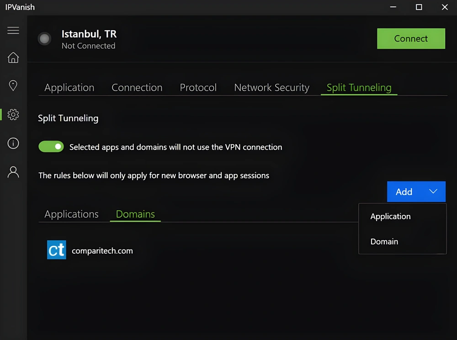Viewport: 457px width, 340px height.
Task: Minimize the IPVanish window
Action: click(393, 7)
